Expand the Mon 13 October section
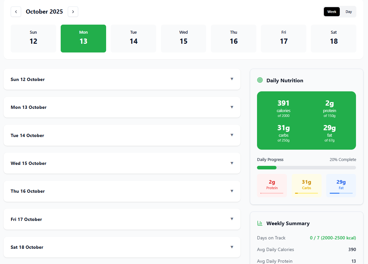Viewport: 368px width, 264px height. (232, 107)
